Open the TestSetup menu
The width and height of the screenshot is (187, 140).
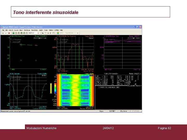[27, 30]
